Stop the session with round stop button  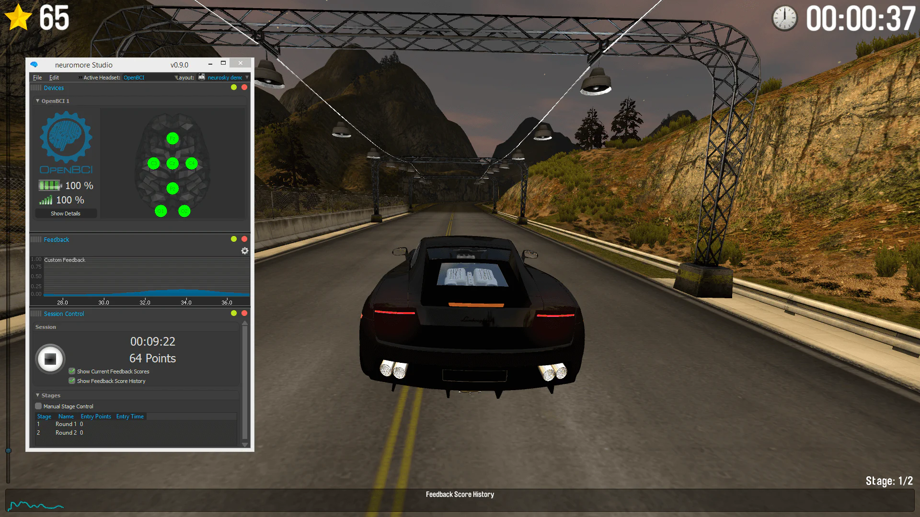[50, 359]
